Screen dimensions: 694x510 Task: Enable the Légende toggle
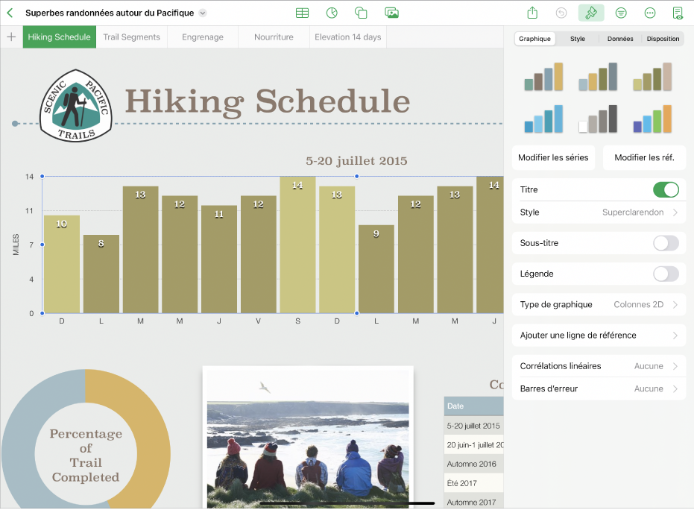point(666,274)
